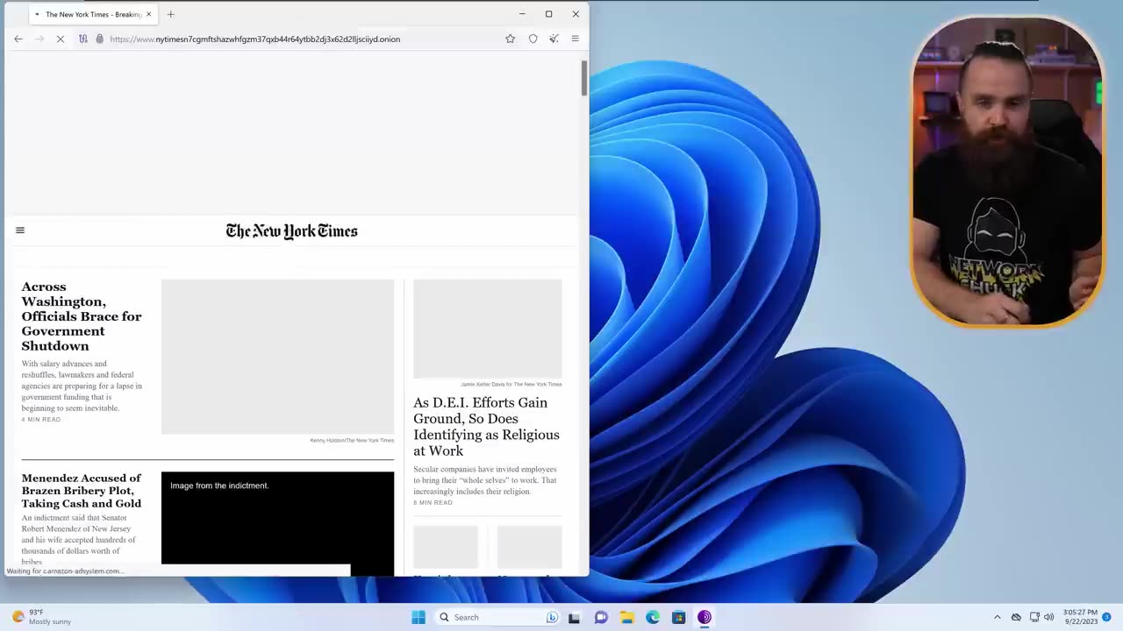This screenshot has width=1123, height=631.
Task: Show the Tor circuit display
Action: 83,39
